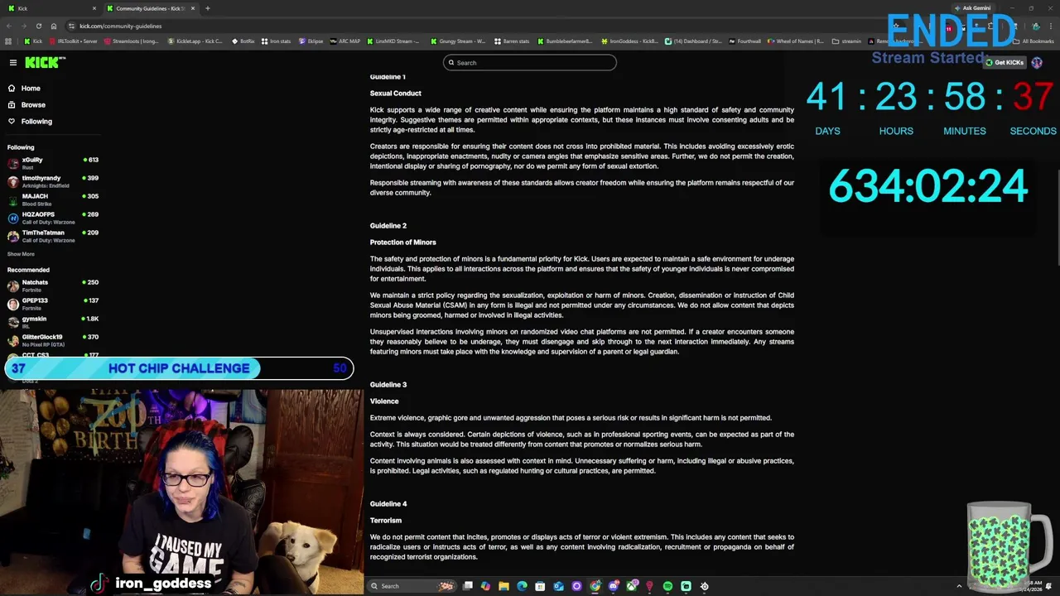Click the Hot Chip Challenge progress bar
Viewport: 1060px width, 596px height.
point(179,368)
